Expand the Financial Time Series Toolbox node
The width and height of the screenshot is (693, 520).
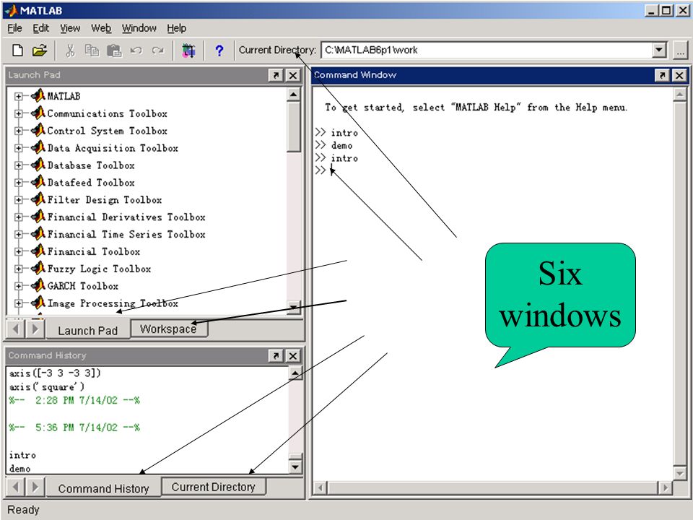point(18,234)
